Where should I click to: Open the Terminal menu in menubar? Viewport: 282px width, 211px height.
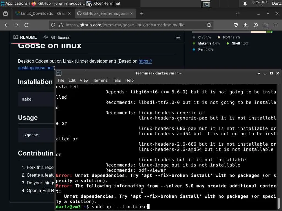point(101,80)
